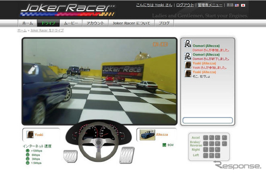Click Yoski's avatar on the joined message
Screen dimensions: 266x174
click(x=188, y=65)
